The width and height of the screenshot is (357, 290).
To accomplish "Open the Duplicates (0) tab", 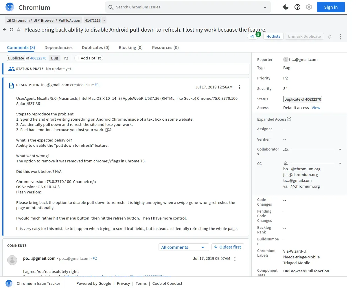I will tap(95, 48).
